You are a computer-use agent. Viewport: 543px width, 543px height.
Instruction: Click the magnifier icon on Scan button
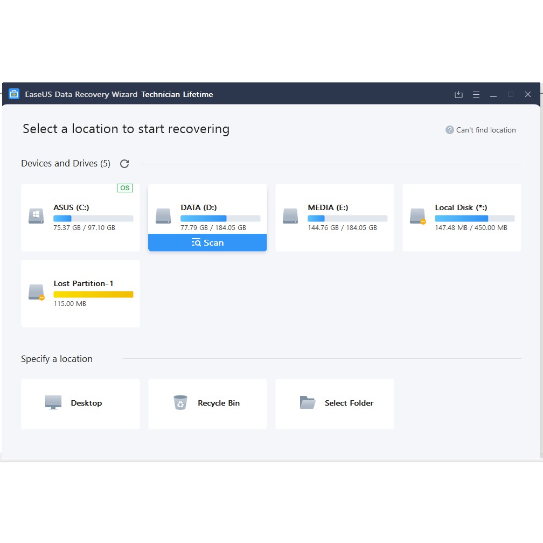pos(196,242)
